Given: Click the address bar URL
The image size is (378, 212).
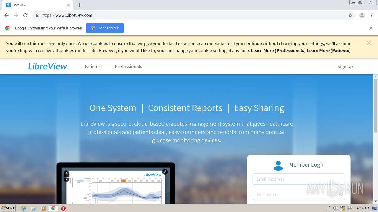Looking at the screenshot, I should pos(67,15).
